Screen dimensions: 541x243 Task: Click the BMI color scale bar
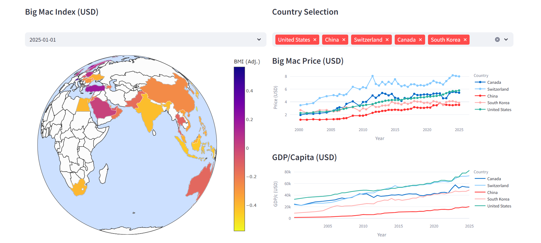pos(239,149)
